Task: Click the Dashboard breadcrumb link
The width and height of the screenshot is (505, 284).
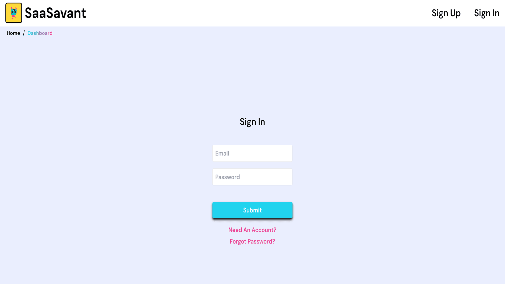Action: point(40,33)
